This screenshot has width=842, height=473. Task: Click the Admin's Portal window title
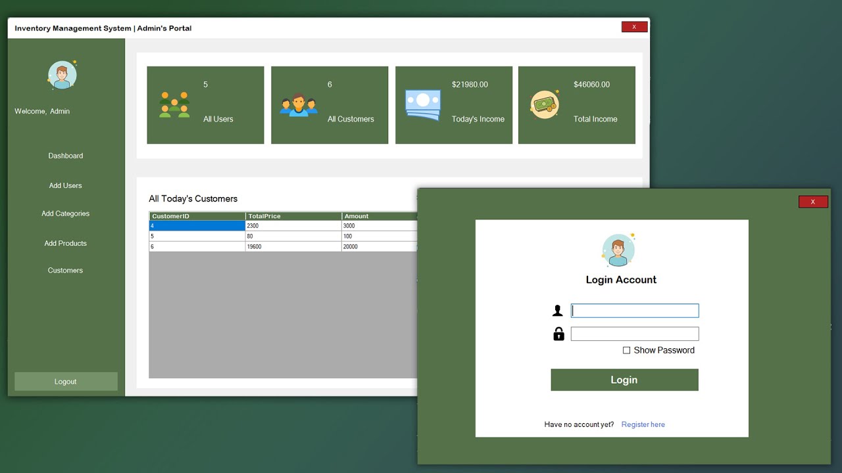pos(103,28)
